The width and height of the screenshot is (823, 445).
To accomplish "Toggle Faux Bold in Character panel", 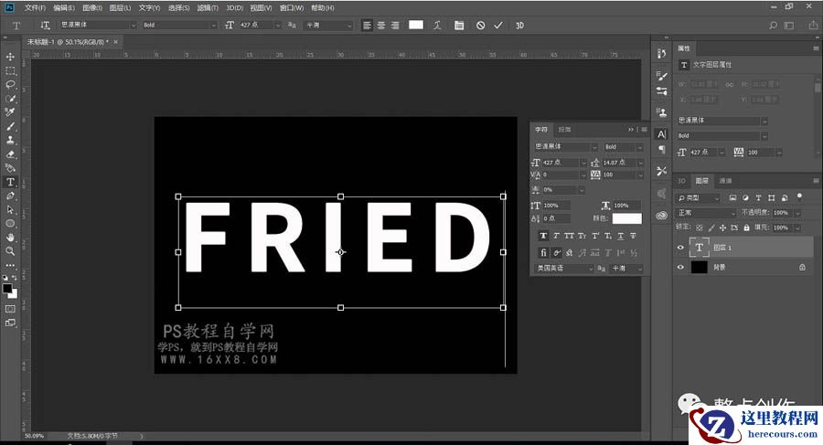I will (x=543, y=236).
